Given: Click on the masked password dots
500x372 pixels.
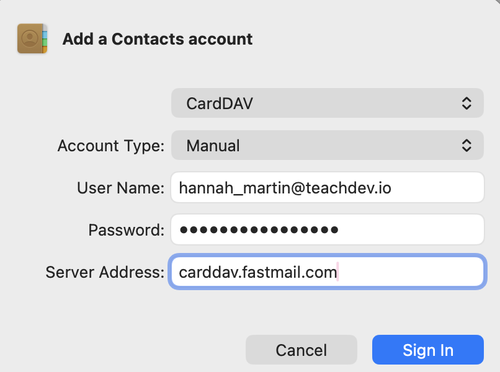Looking at the screenshot, I should pyautogui.click(x=259, y=230).
